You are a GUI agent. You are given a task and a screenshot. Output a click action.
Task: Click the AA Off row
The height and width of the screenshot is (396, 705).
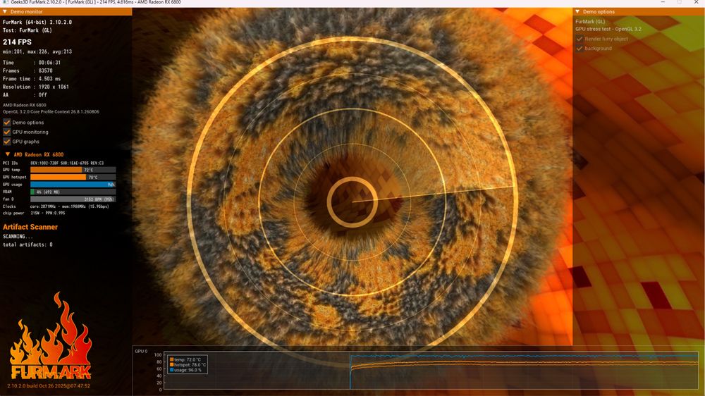25,95
